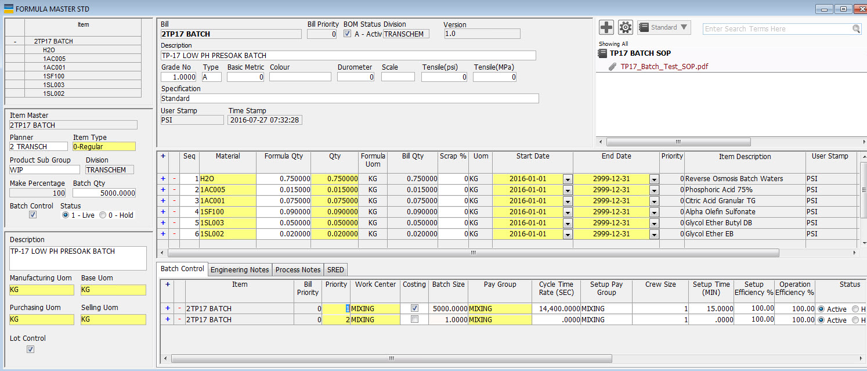Click the red minus on the 1AC005 row
Screen dimensions: 867x371
(174, 190)
